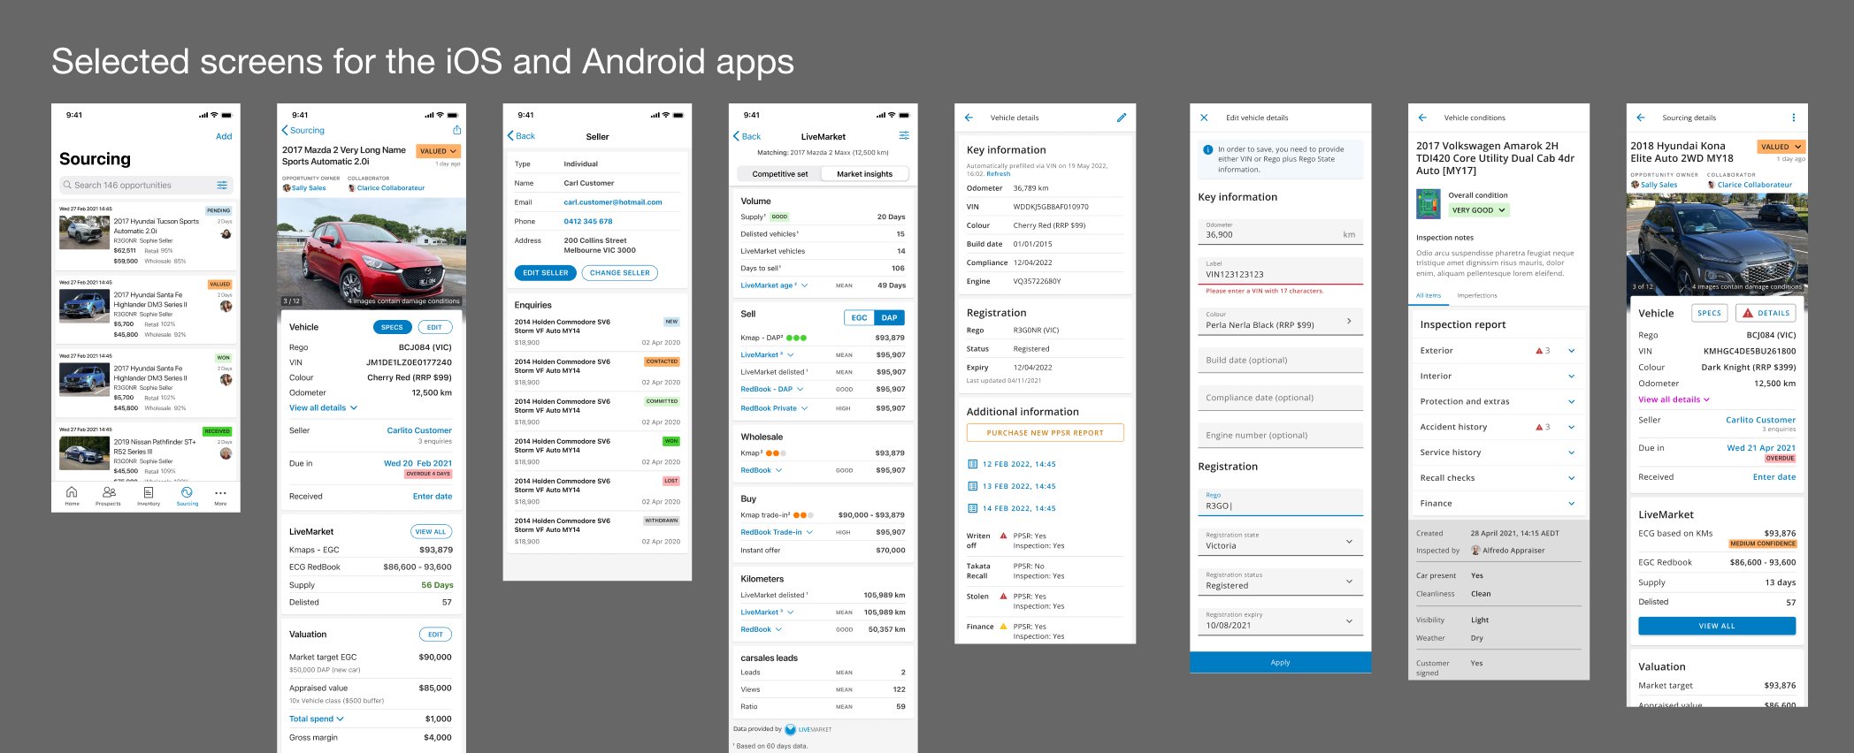Expand the Interior inspection section
1854x753 pixels.
pos(1497,376)
